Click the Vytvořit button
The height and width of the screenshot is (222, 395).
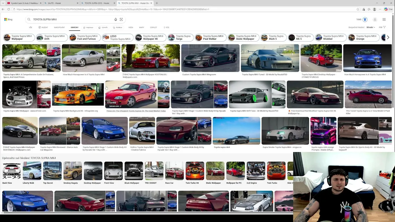[103, 27]
